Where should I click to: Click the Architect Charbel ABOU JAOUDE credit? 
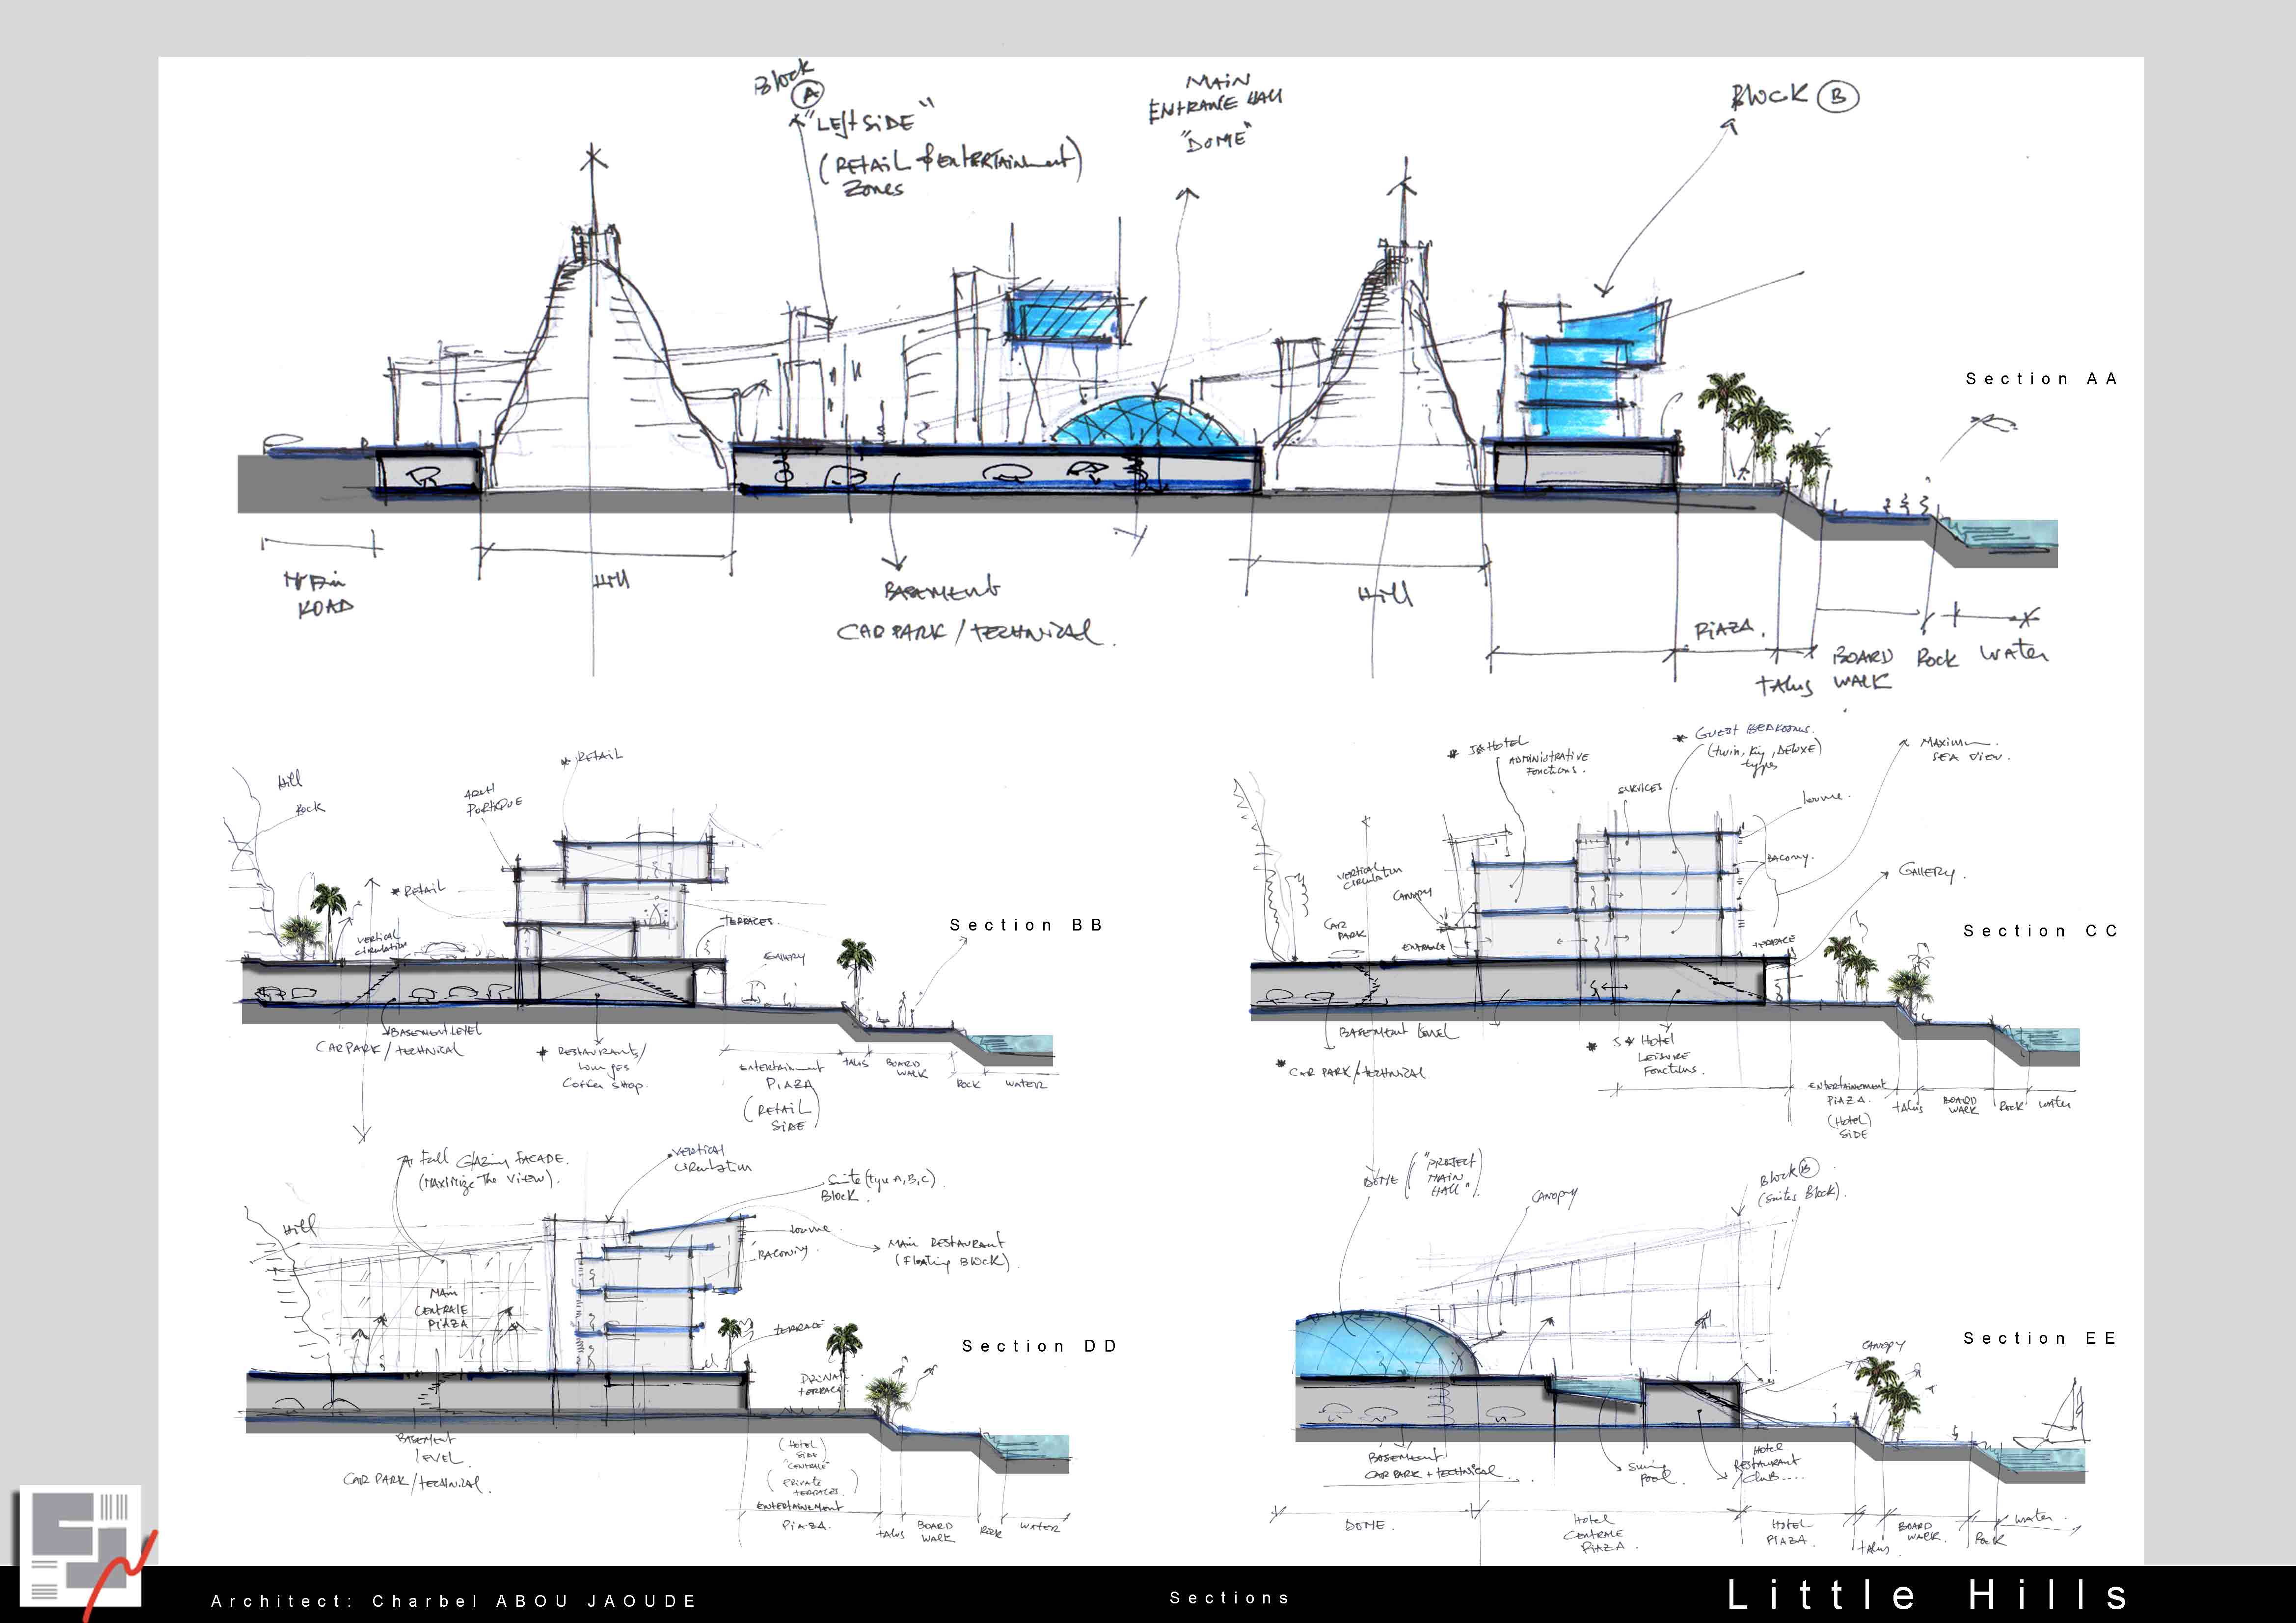tap(453, 1601)
